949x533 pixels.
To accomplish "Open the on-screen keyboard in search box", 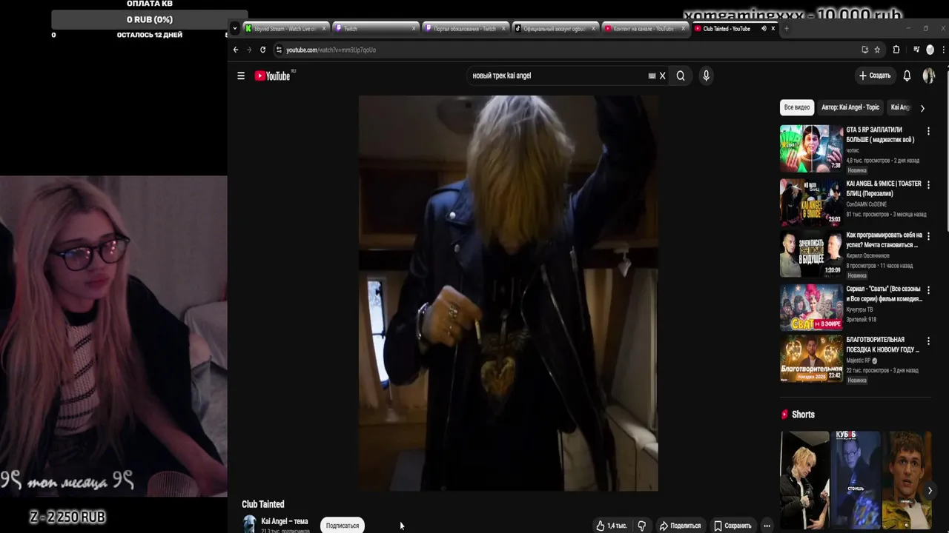I will coord(652,76).
